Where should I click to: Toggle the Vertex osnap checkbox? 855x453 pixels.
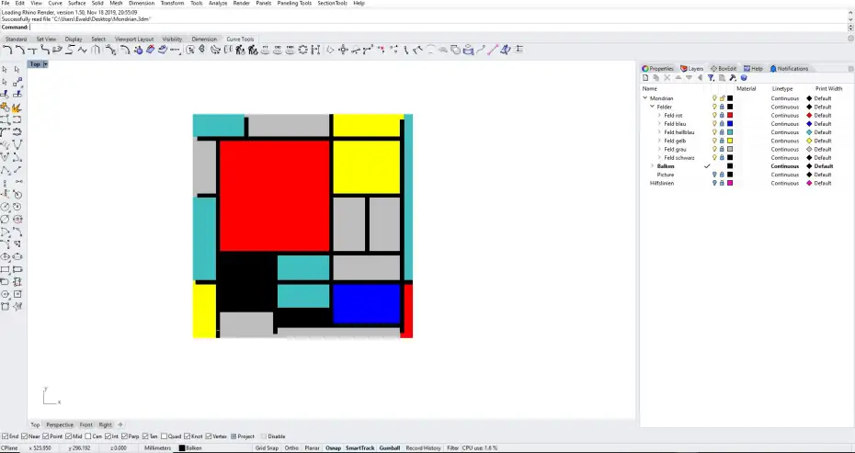tap(208, 436)
